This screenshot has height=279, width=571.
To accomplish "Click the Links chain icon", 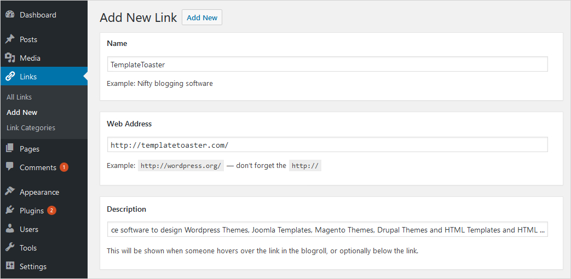I will 10,77.
